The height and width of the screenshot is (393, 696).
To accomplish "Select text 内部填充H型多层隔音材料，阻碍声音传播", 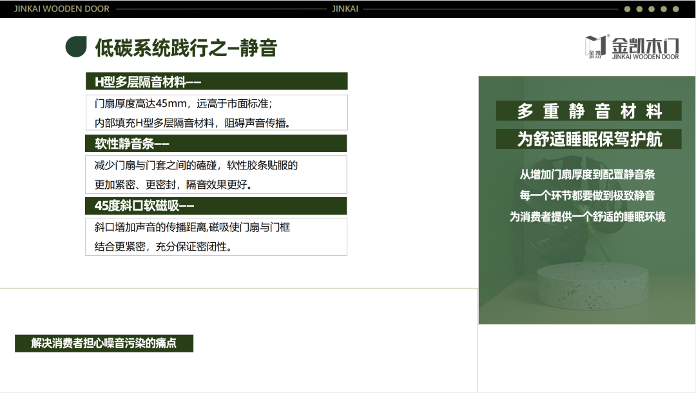I will click(x=189, y=123).
